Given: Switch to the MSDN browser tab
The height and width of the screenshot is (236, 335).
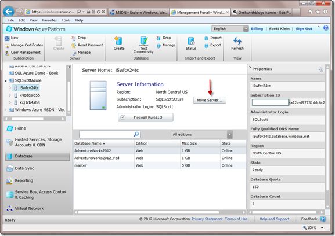Looking at the screenshot, I should tap(138, 13).
